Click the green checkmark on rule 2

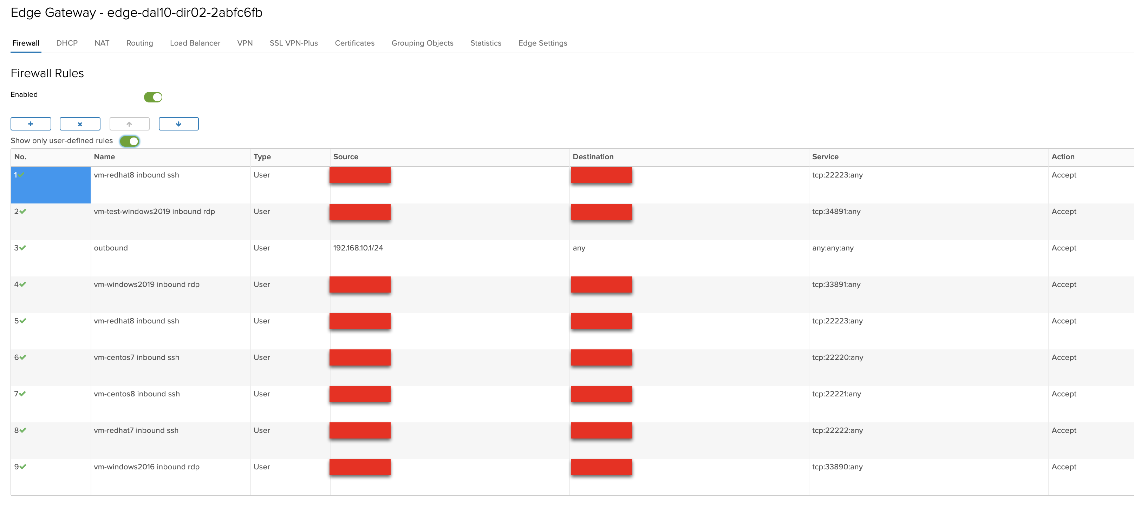point(23,212)
